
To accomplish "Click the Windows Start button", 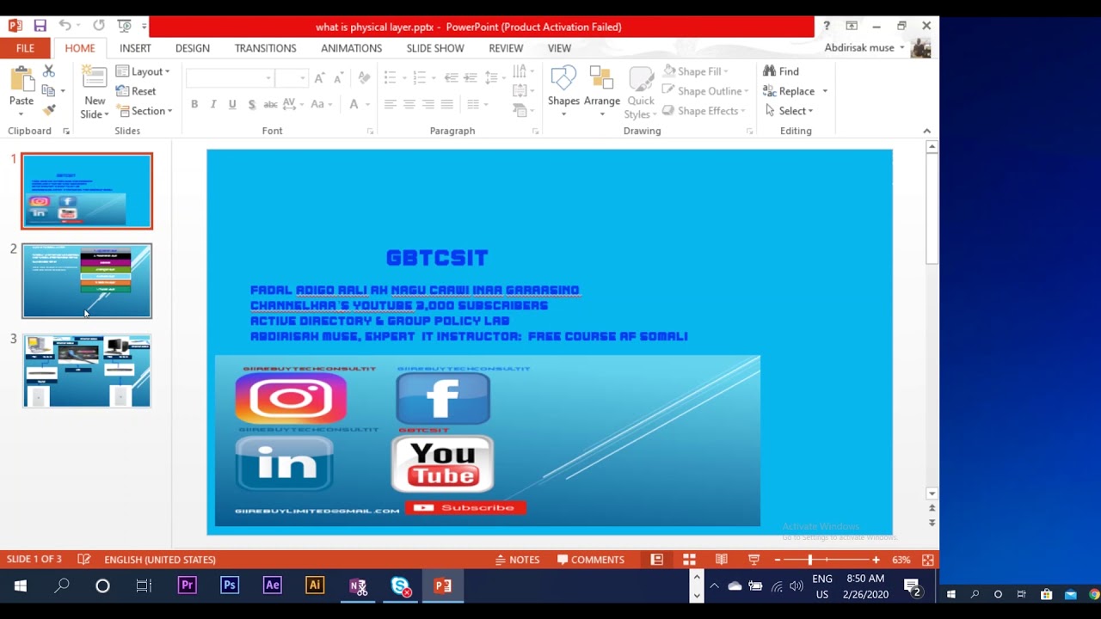I will click(20, 586).
